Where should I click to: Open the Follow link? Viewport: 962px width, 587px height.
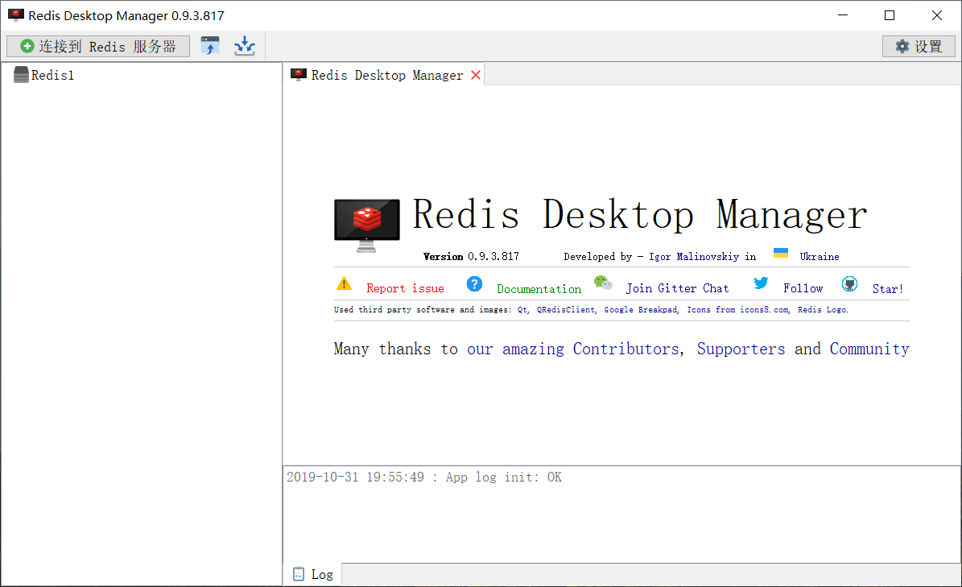(803, 288)
